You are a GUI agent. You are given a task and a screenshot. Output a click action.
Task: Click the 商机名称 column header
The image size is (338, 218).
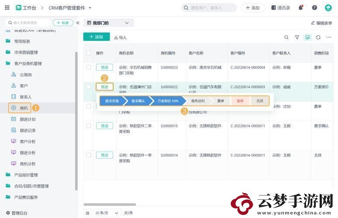pyautogui.click(x=126, y=53)
